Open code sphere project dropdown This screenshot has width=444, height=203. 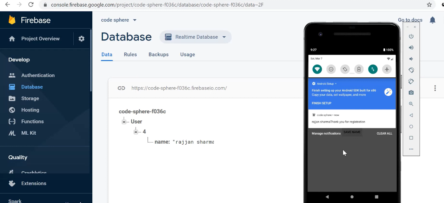tap(119, 20)
